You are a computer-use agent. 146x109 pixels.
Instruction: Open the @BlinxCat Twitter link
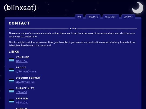pos(22,103)
